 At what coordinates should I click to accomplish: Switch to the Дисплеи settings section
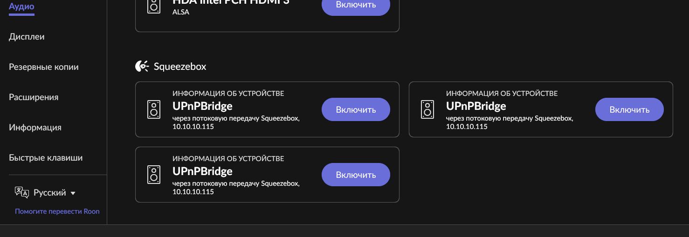(27, 36)
